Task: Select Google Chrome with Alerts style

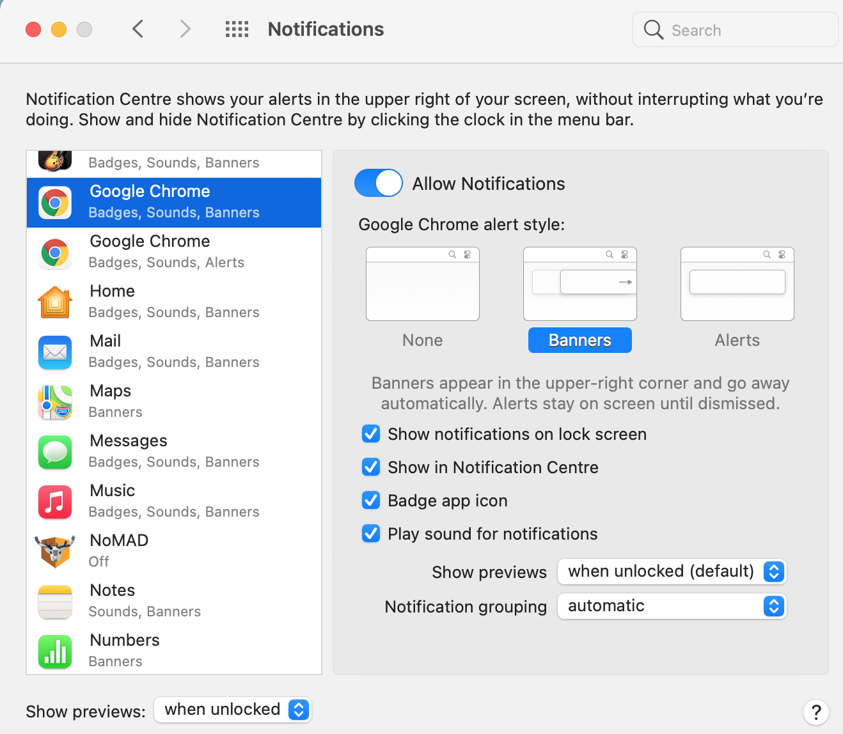Action: (x=174, y=253)
